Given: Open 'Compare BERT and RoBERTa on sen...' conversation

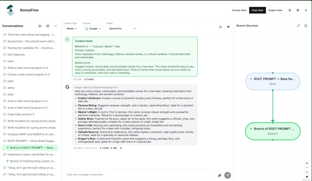Looking at the screenshot, I should coord(30,134).
